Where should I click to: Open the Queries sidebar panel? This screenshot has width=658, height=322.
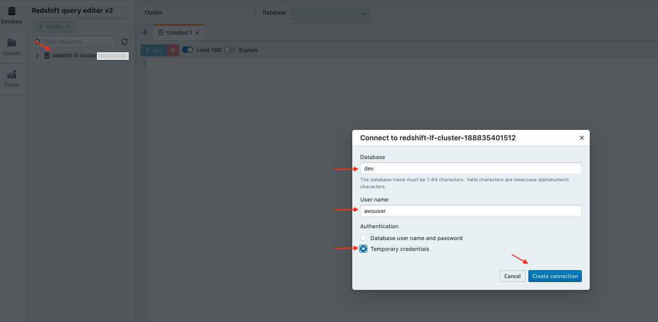pos(11,47)
